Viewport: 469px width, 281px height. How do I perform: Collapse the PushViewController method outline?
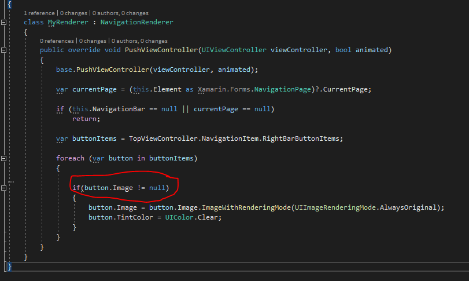pyautogui.click(x=3, y=50)
